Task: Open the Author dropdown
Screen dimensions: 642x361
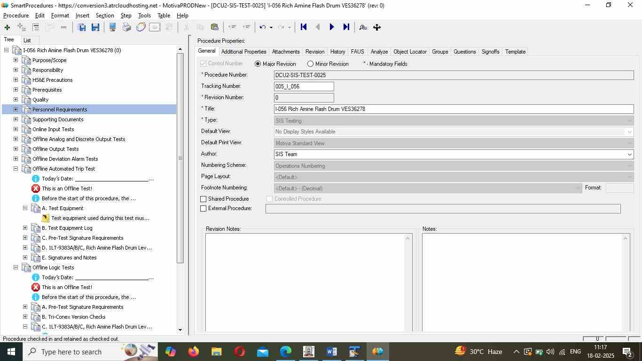Action: point(629,154)
